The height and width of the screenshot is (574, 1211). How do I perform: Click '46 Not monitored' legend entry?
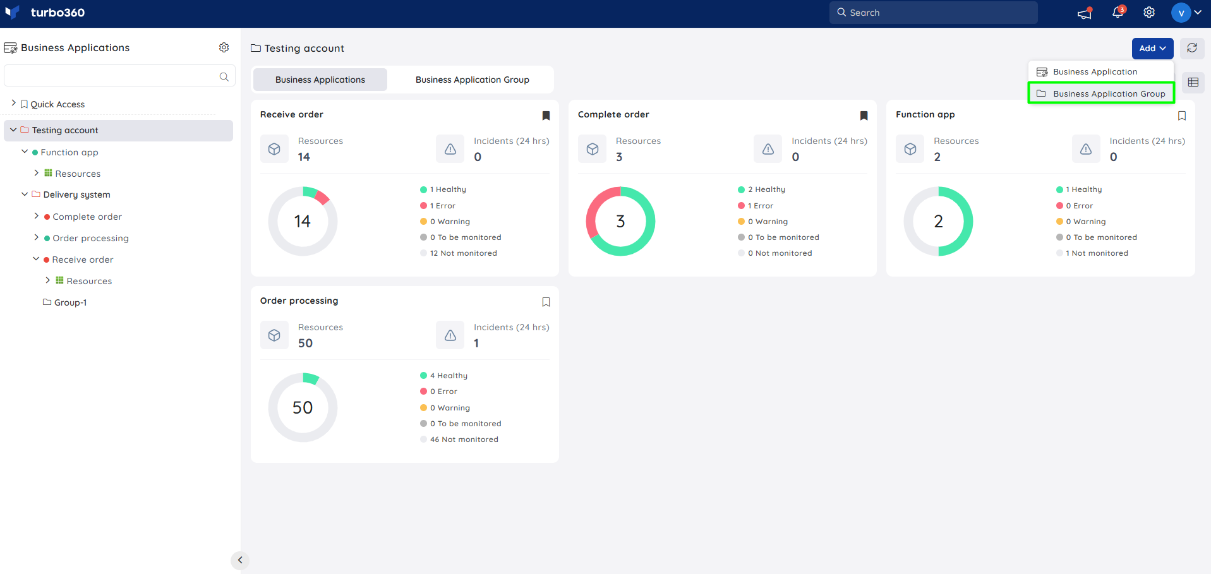(x=459, y=439)
